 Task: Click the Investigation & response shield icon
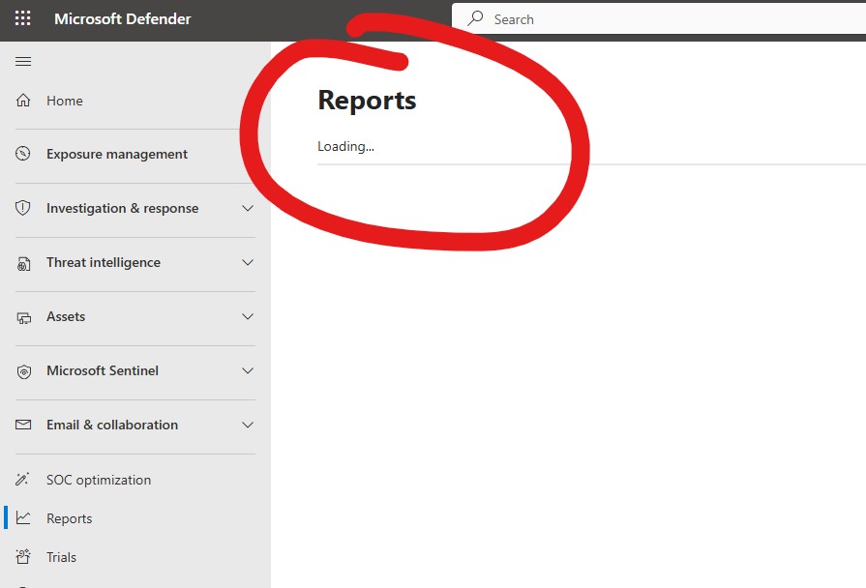point(23,208)
